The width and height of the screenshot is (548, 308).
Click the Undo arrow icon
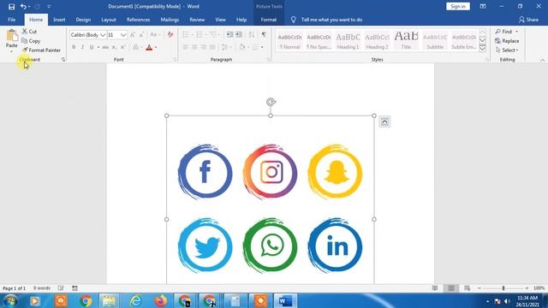[23, 6]
